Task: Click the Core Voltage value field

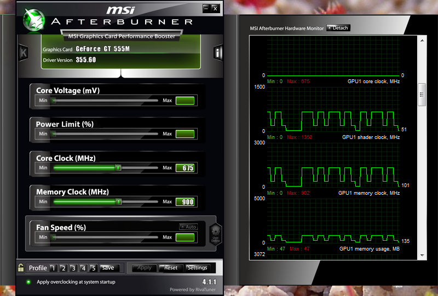Action: click(185, 101)
